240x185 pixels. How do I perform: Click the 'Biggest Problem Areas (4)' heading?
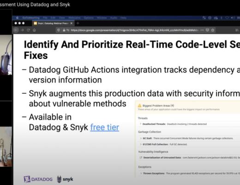[158, 105]
